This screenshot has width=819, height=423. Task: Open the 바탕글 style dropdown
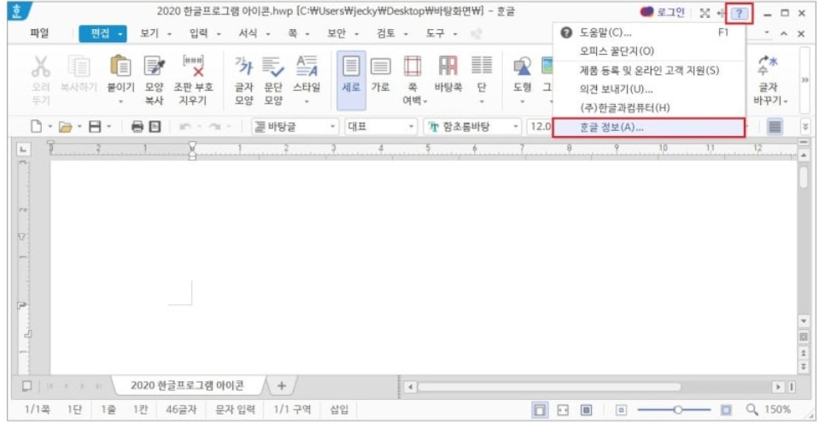[295, 126]
